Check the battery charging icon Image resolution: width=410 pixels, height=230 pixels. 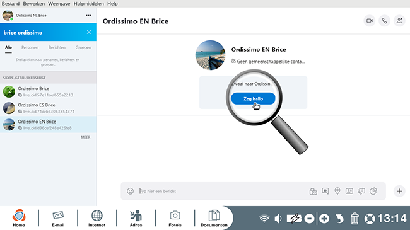[294, 219]
